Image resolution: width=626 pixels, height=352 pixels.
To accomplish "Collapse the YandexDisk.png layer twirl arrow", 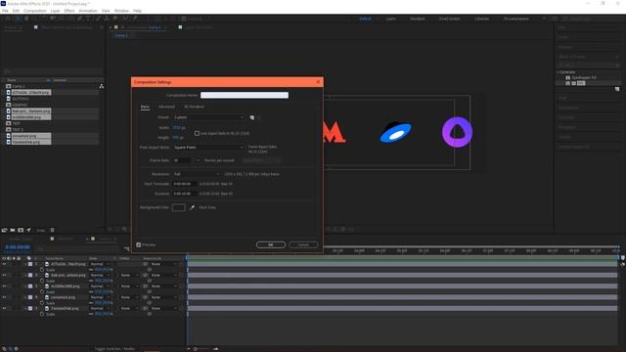I will (x=25, y=309).
